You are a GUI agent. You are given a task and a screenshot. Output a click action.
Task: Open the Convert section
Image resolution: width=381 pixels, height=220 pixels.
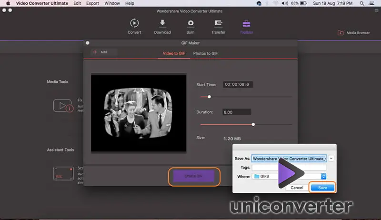pos(134,26)
